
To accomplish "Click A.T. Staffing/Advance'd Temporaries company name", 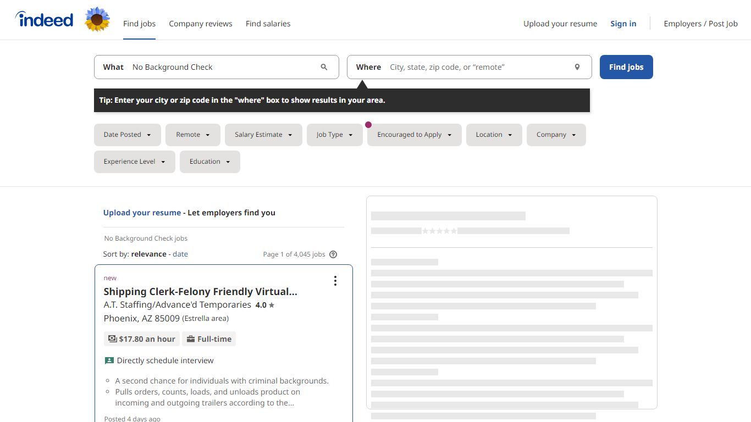I will 178,305.
